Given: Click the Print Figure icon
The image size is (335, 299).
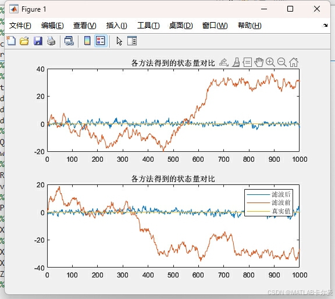Looking at the screenshot, I should (x=51, y=41).
